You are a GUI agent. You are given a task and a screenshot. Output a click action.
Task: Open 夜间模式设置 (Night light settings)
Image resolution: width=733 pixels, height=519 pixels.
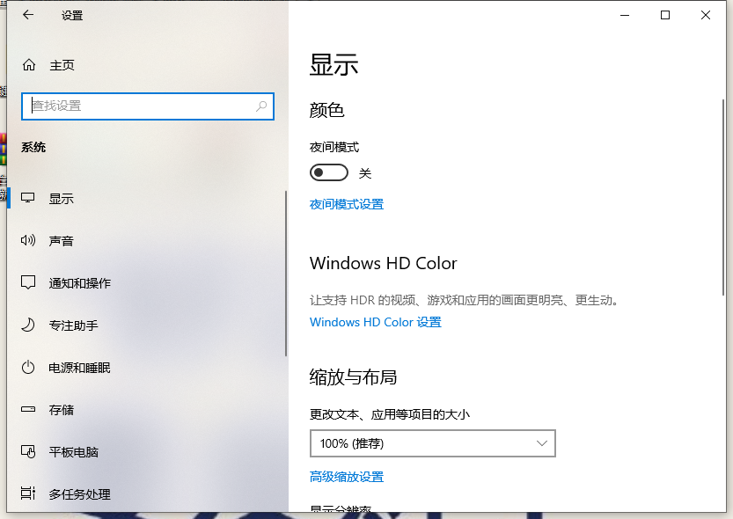(x=347, y=204)
